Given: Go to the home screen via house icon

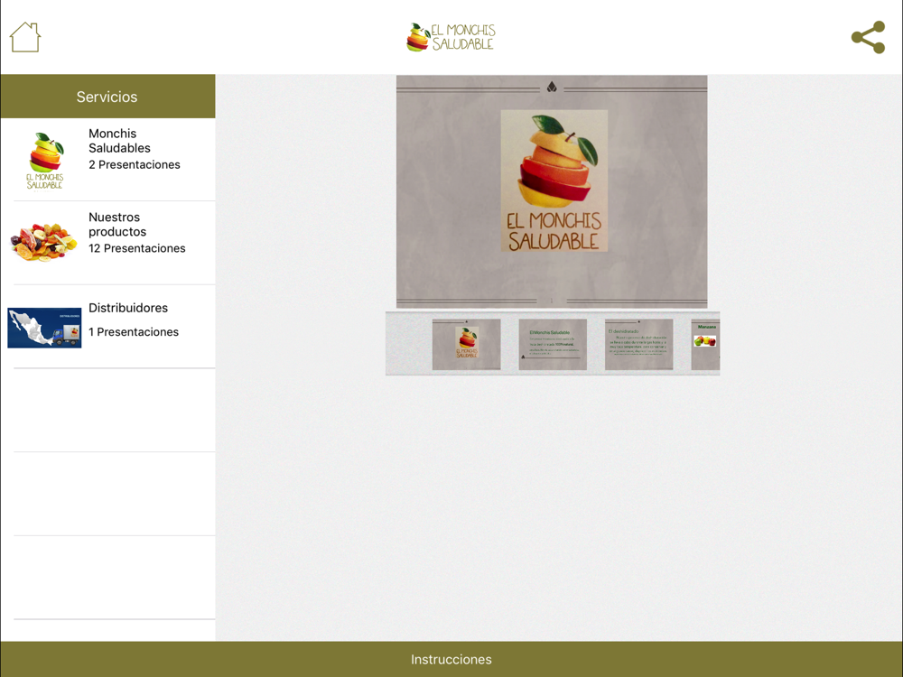Looking at the screenshot, I should 24,37.
